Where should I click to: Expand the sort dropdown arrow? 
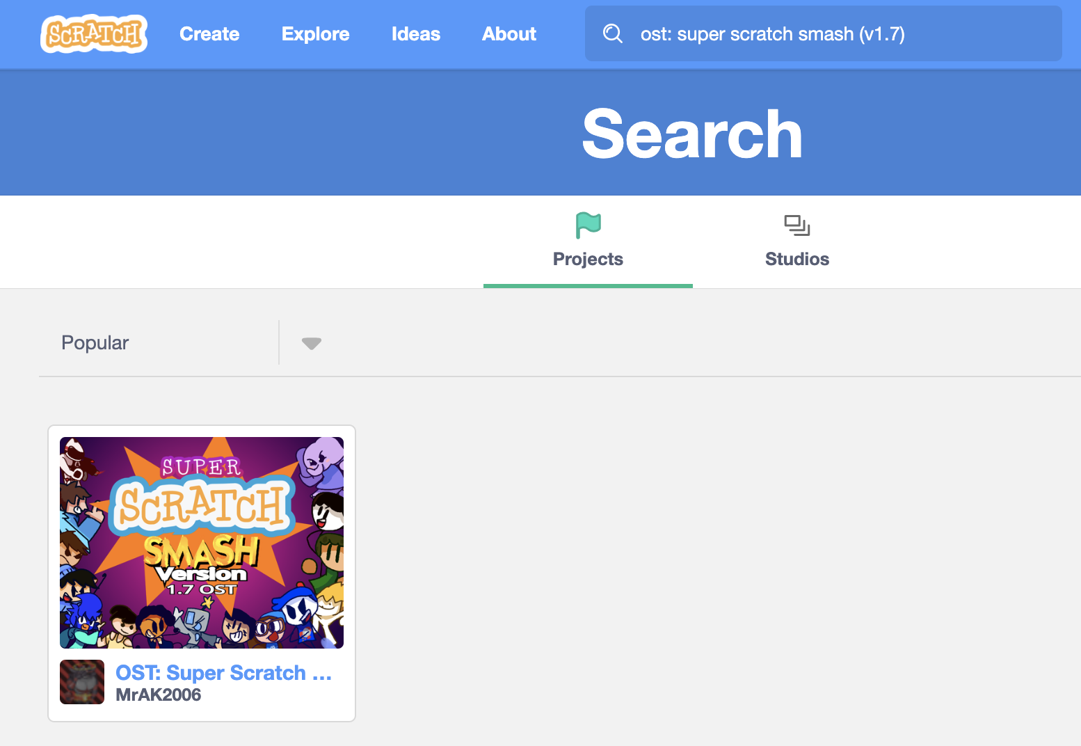click(x=311, y=343)
